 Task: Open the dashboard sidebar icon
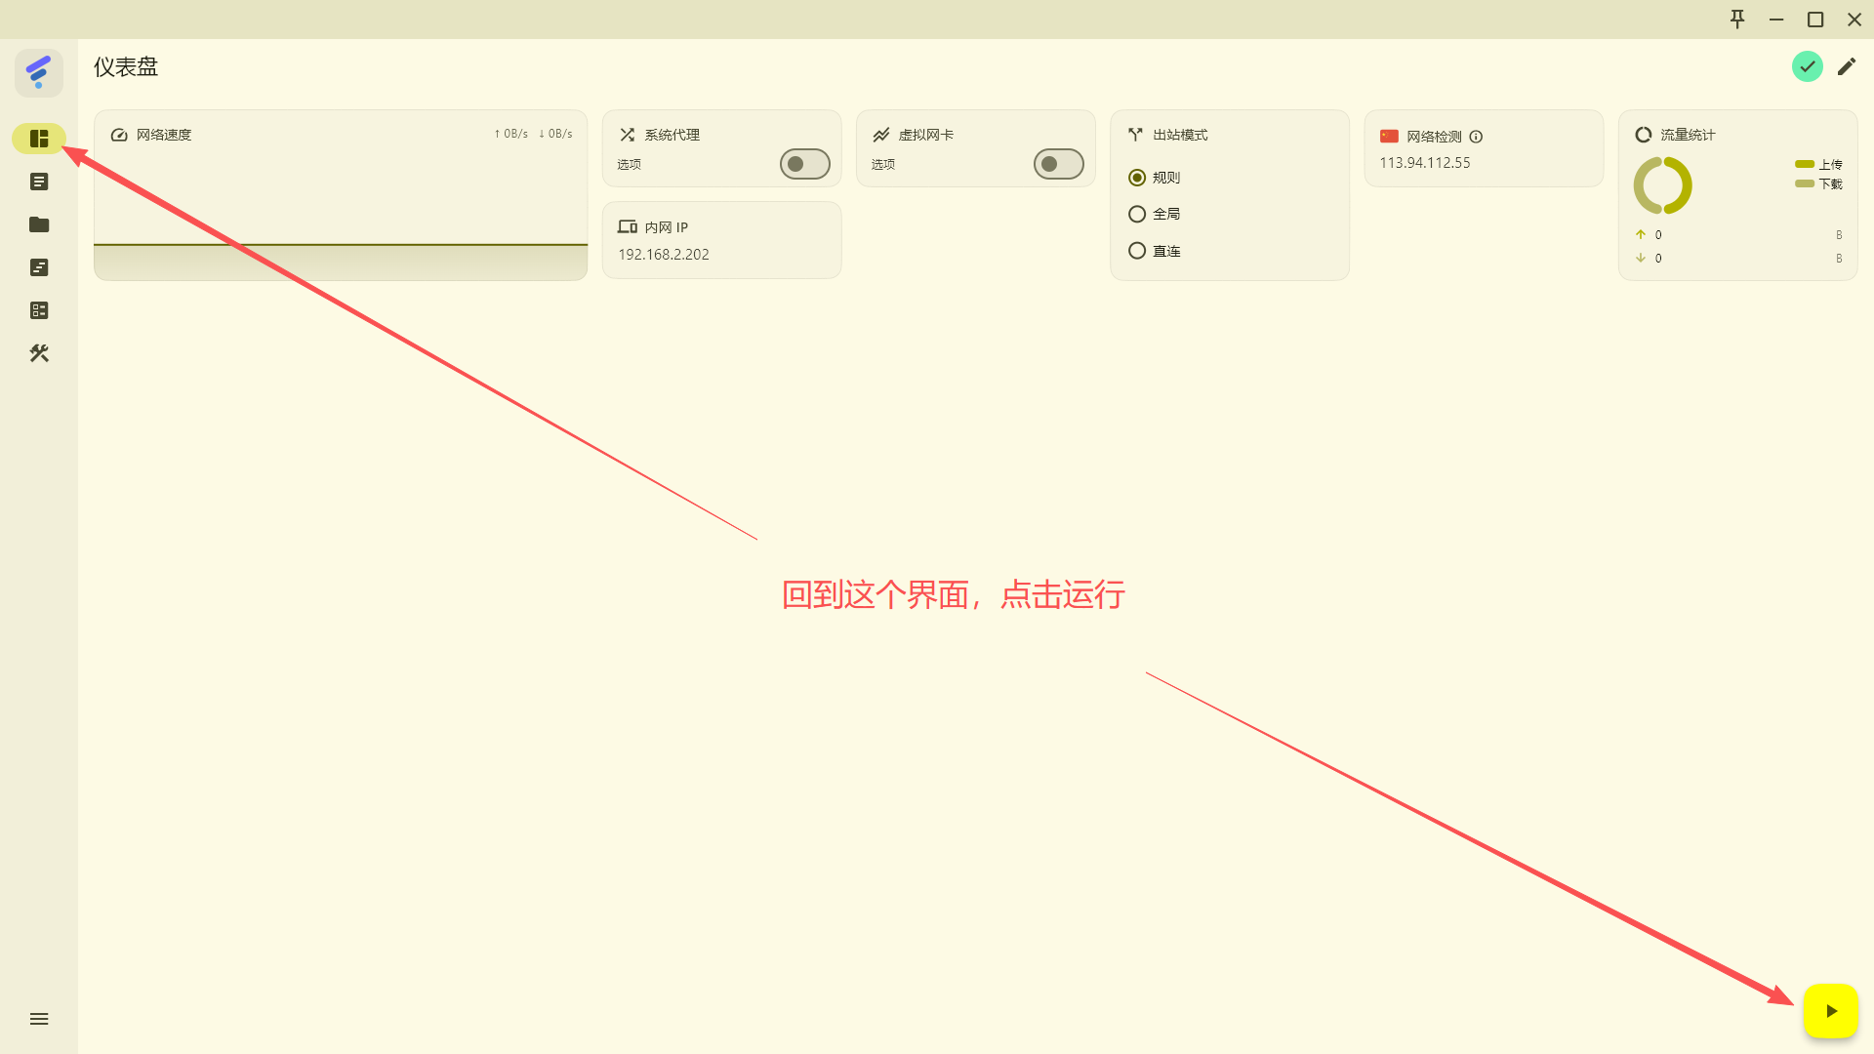[39, 139]
